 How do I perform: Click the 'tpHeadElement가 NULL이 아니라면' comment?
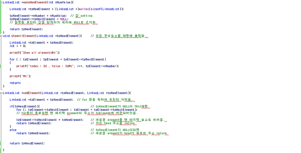(120, 106)
